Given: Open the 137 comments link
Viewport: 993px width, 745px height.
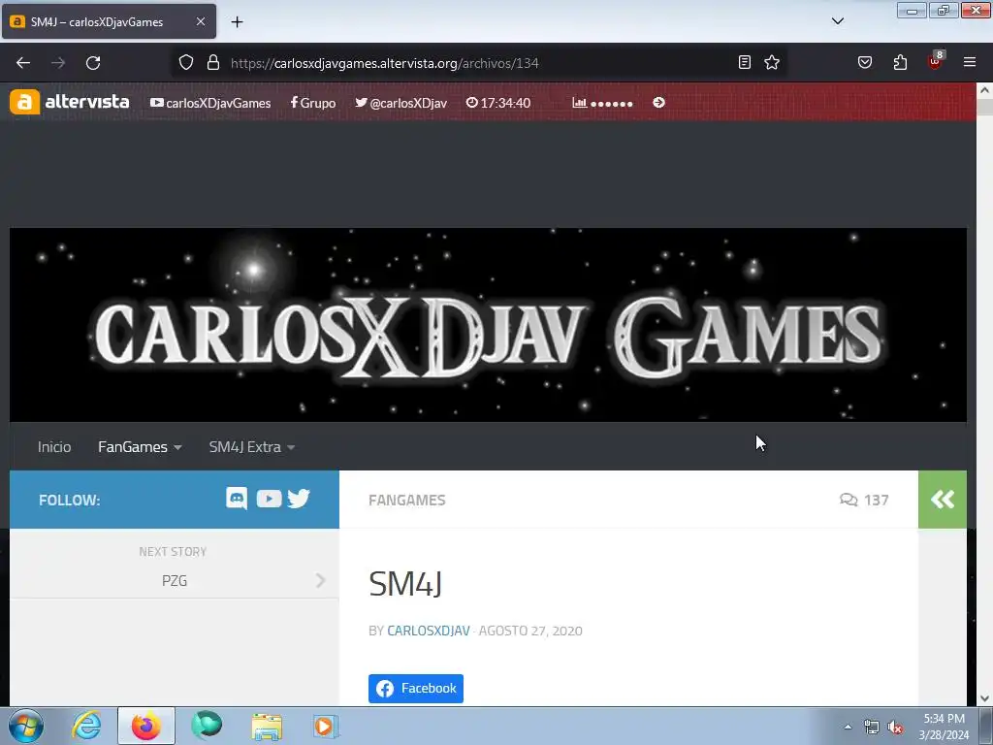Looking at the screenshot, I should [x=864, y=501].
